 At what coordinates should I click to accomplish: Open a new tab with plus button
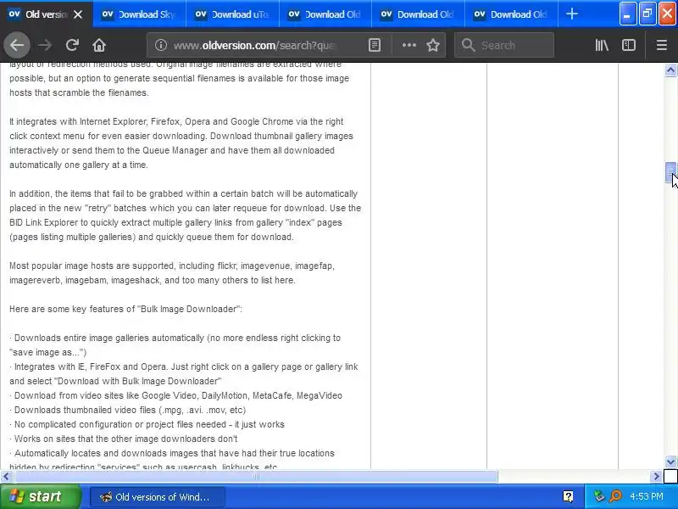pos(571,14)
